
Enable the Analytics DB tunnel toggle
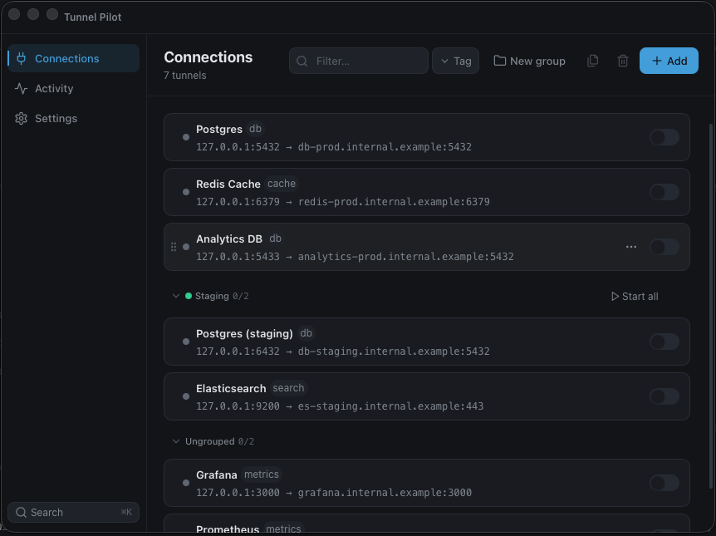(x=665, y=247)
